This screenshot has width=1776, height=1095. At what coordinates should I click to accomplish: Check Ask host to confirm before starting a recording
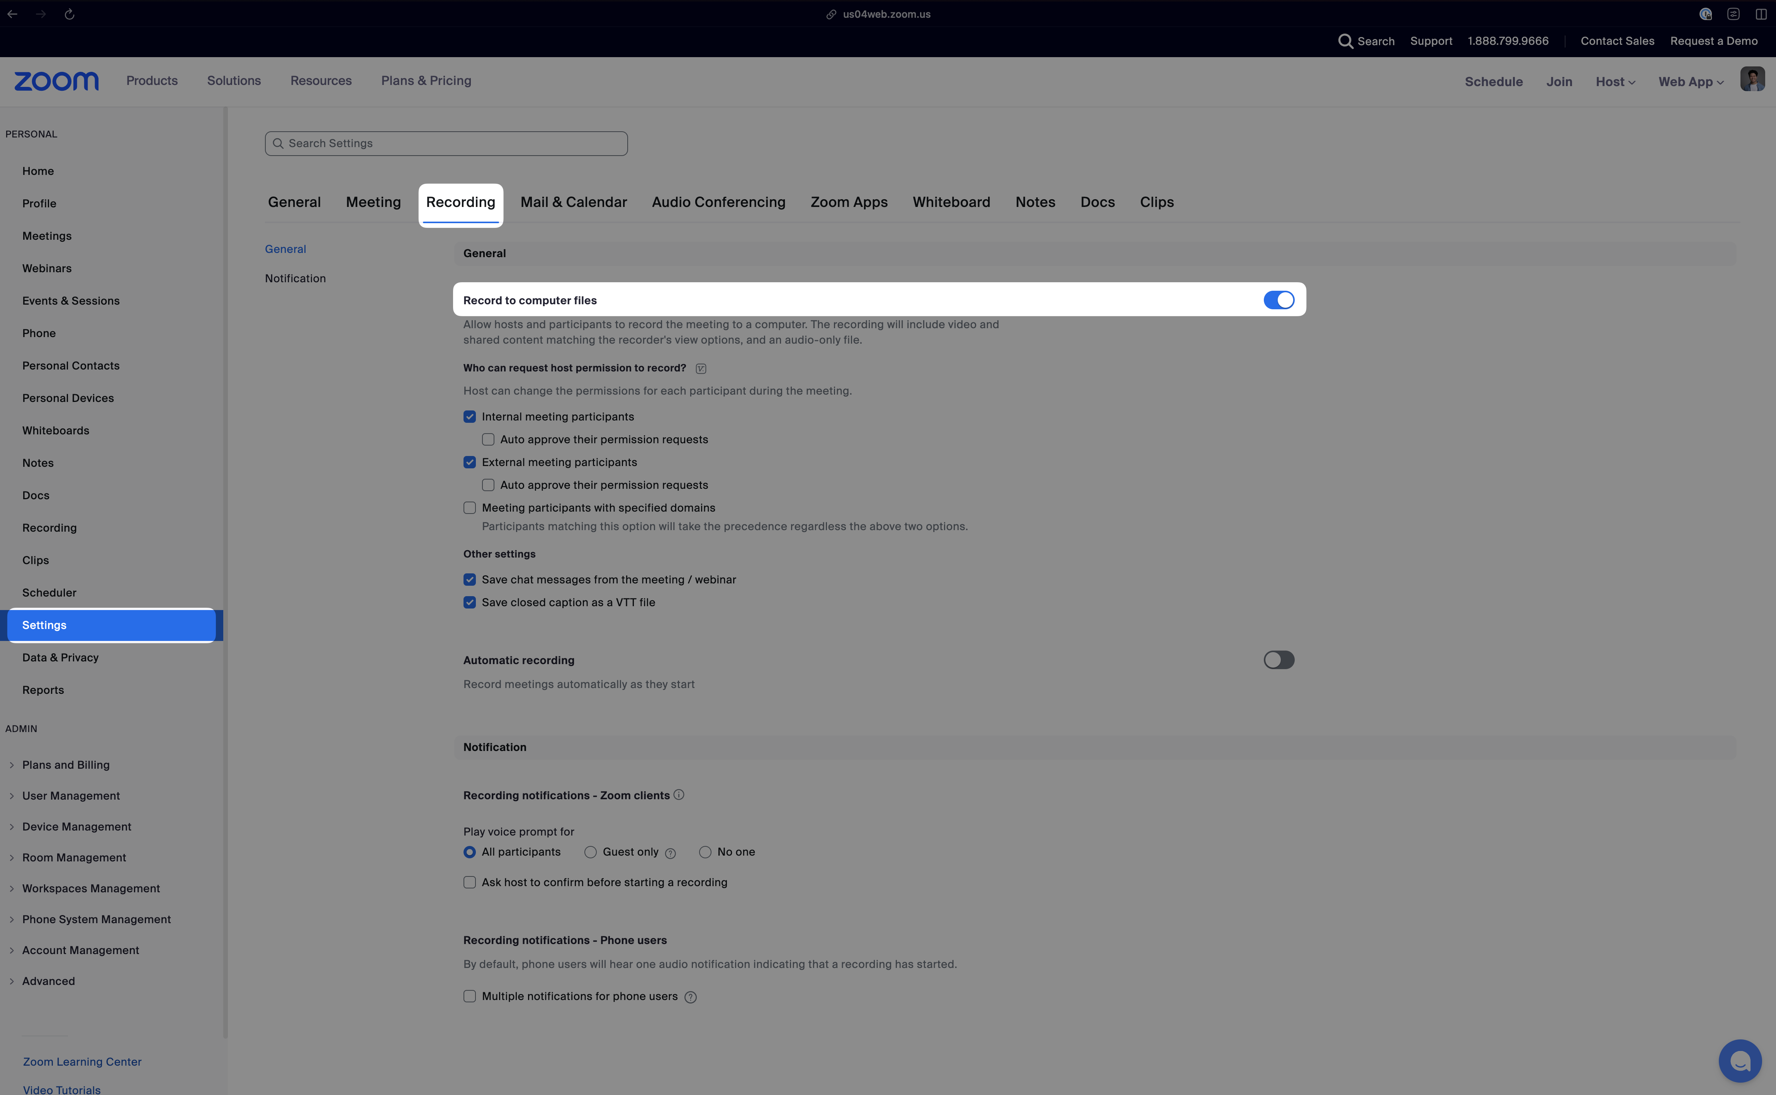pos(469,883)
